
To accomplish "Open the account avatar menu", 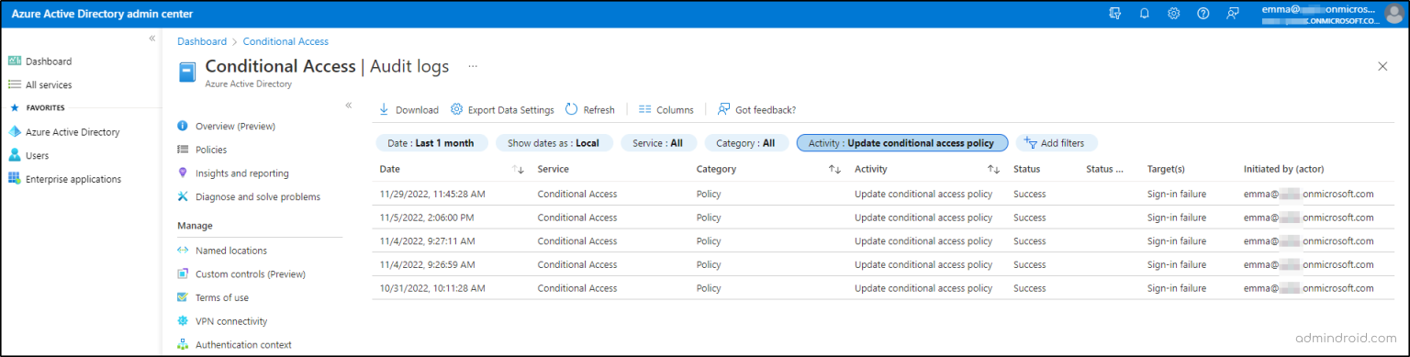I will coord(1393,14).
